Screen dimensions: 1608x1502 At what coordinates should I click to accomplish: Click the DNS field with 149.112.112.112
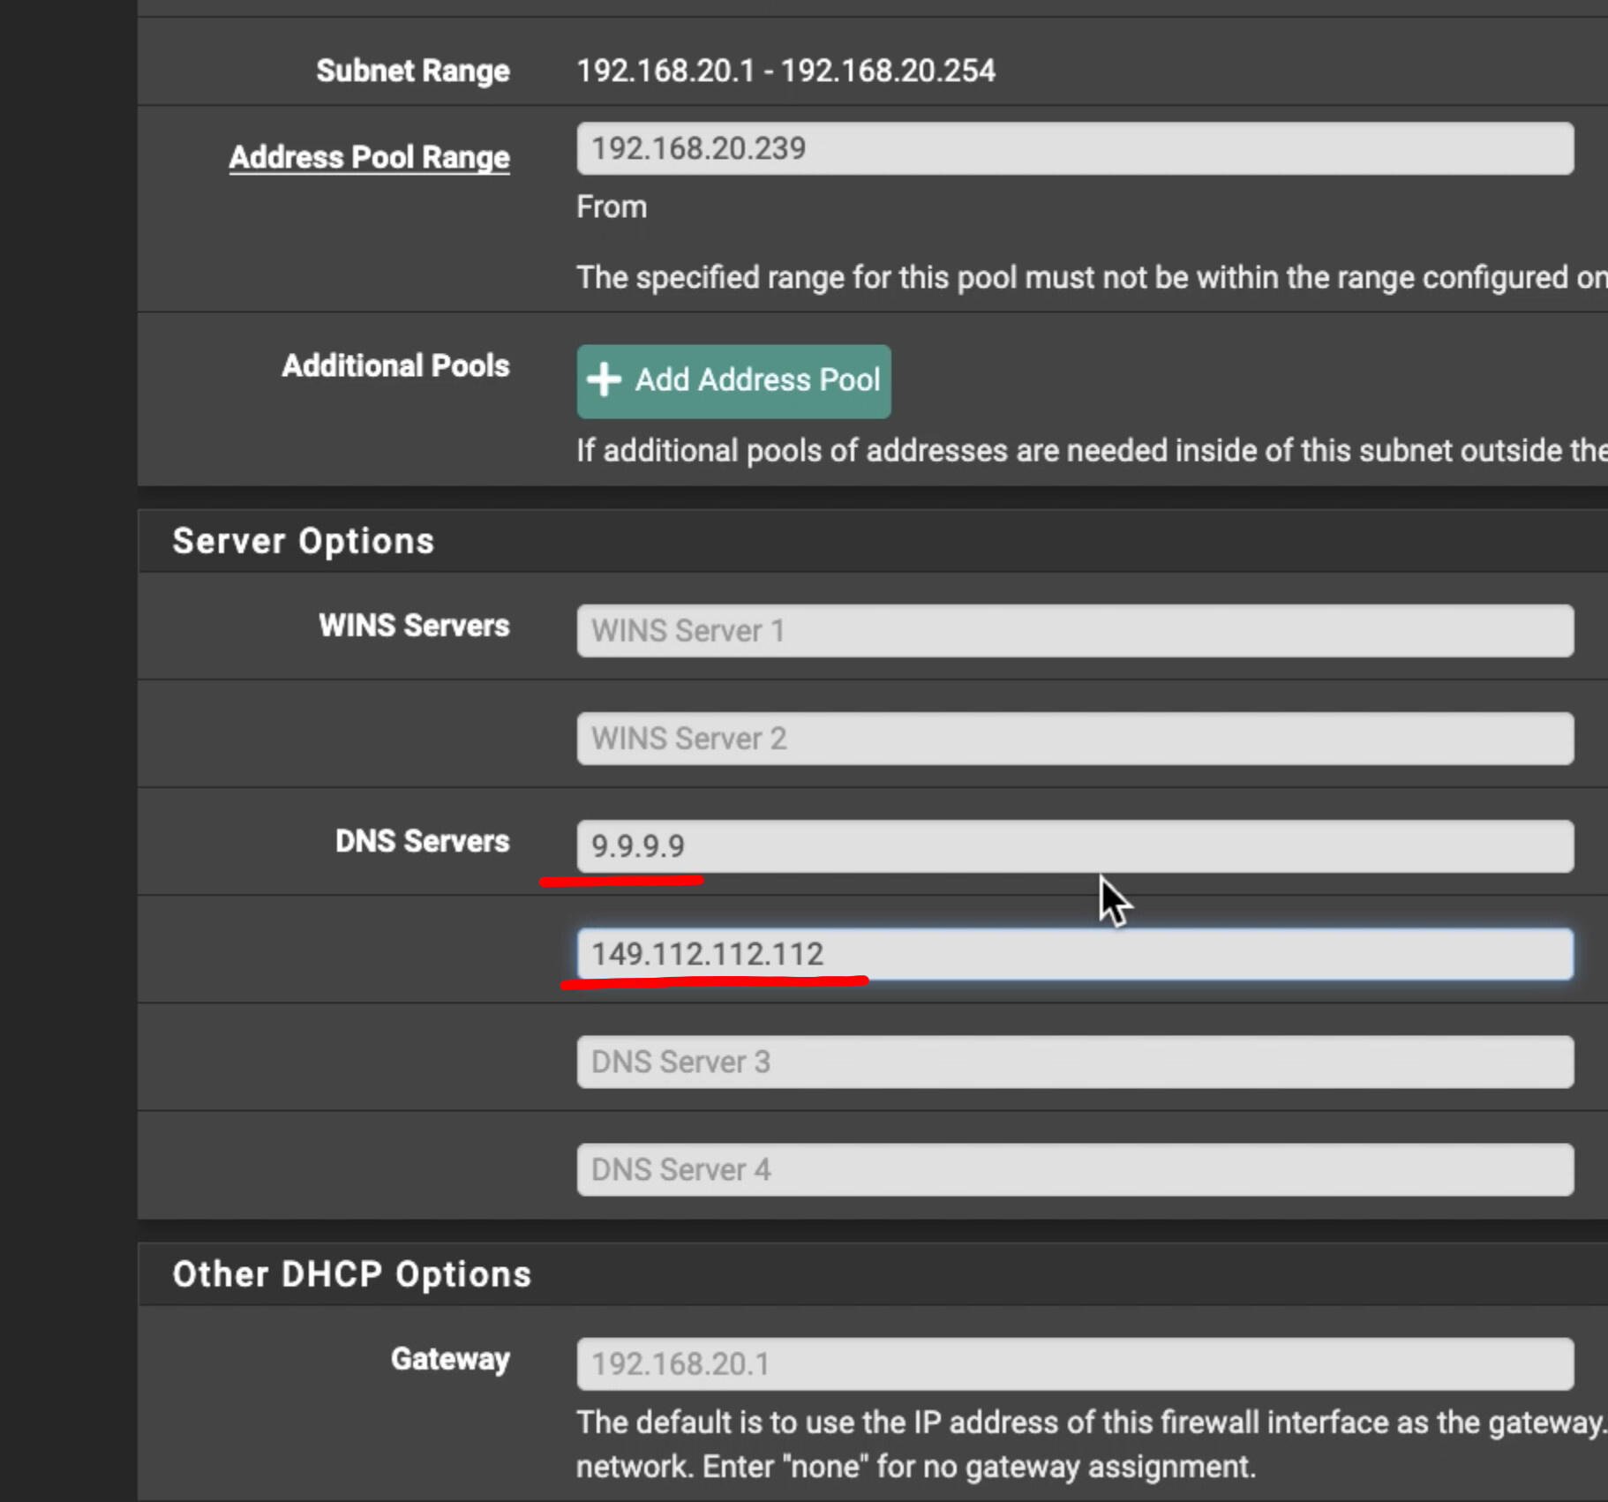click(1074, 954)
